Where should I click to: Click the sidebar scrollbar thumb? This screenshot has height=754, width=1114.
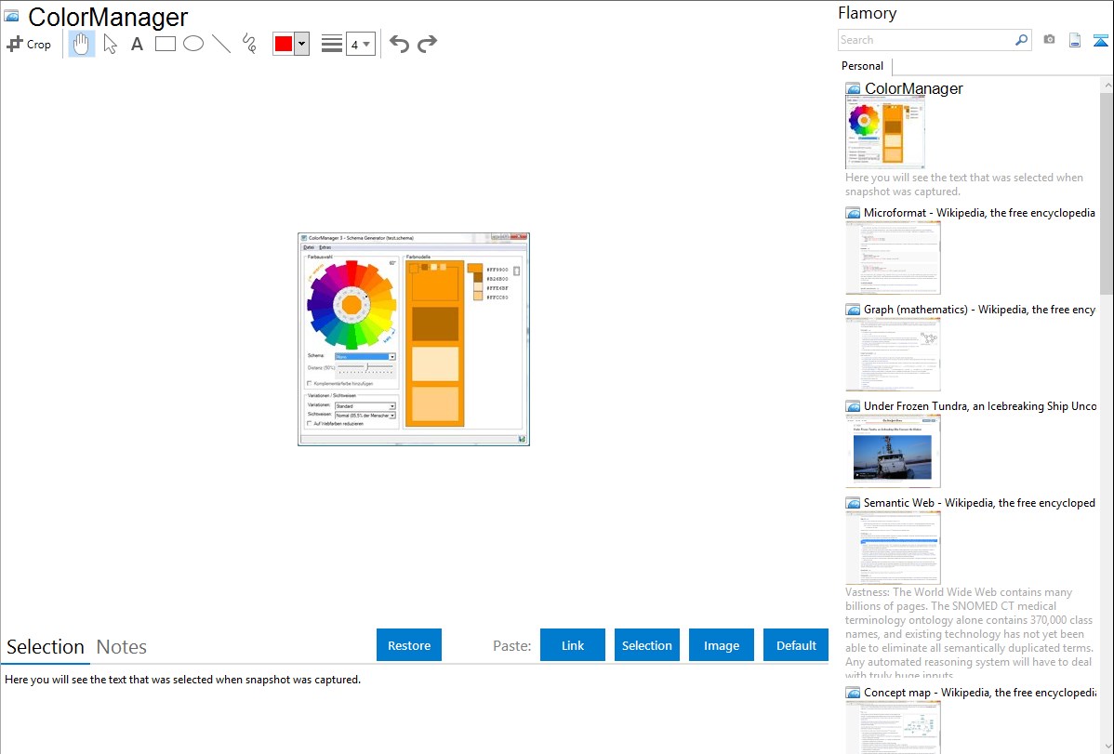pyautogui.click(x=1107, y=193)
